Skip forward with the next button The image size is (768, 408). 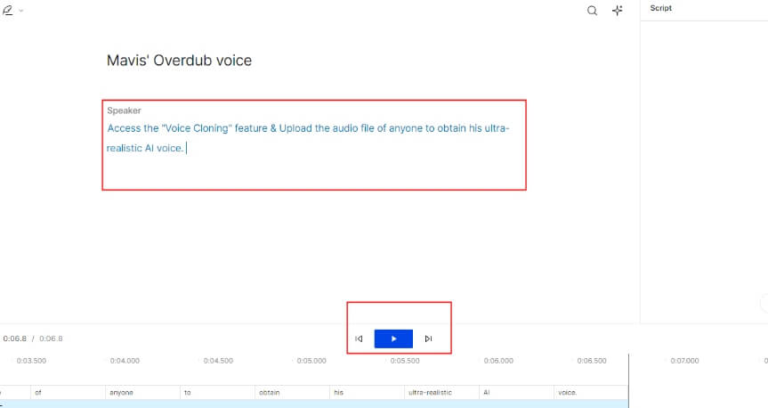coord(429,339)
